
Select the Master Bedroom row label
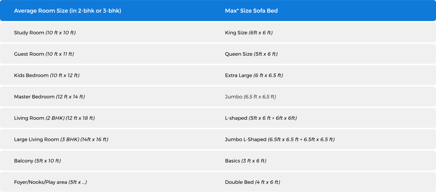click(x=34, y=97)
